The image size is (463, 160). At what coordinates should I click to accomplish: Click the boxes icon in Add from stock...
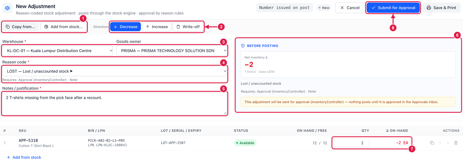(x=46, y=27)
